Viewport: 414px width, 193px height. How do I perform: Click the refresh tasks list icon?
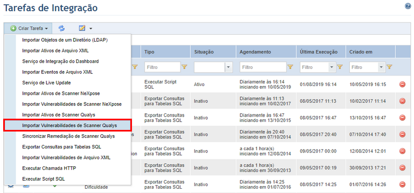tap(61, 28)
